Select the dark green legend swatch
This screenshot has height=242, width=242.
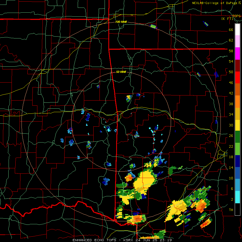coord(237,137)
